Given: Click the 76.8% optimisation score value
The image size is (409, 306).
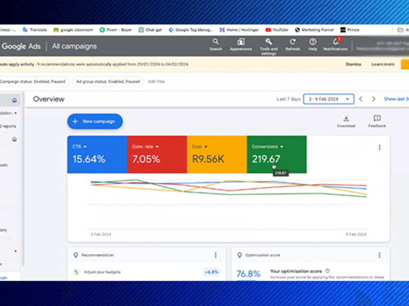Looking at the screenshot, I should point(248,274).
